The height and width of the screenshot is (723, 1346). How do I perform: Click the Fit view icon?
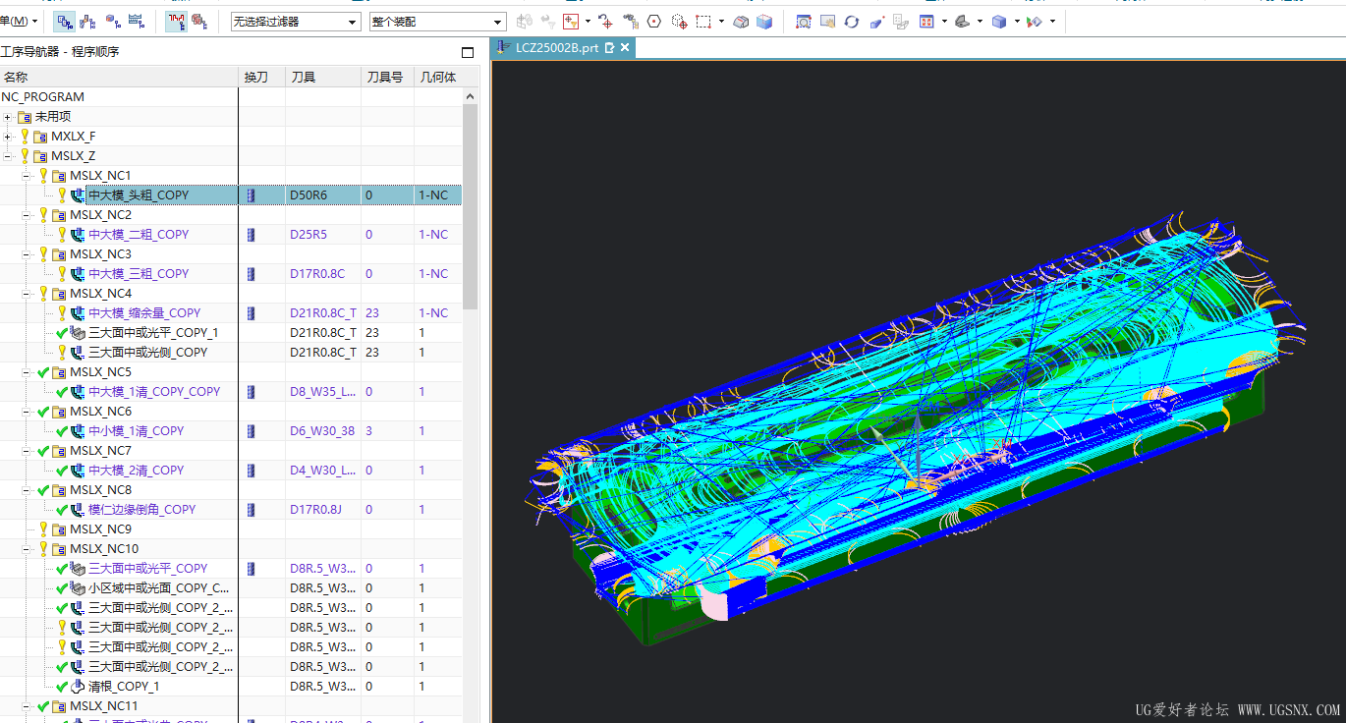point(926,21)
